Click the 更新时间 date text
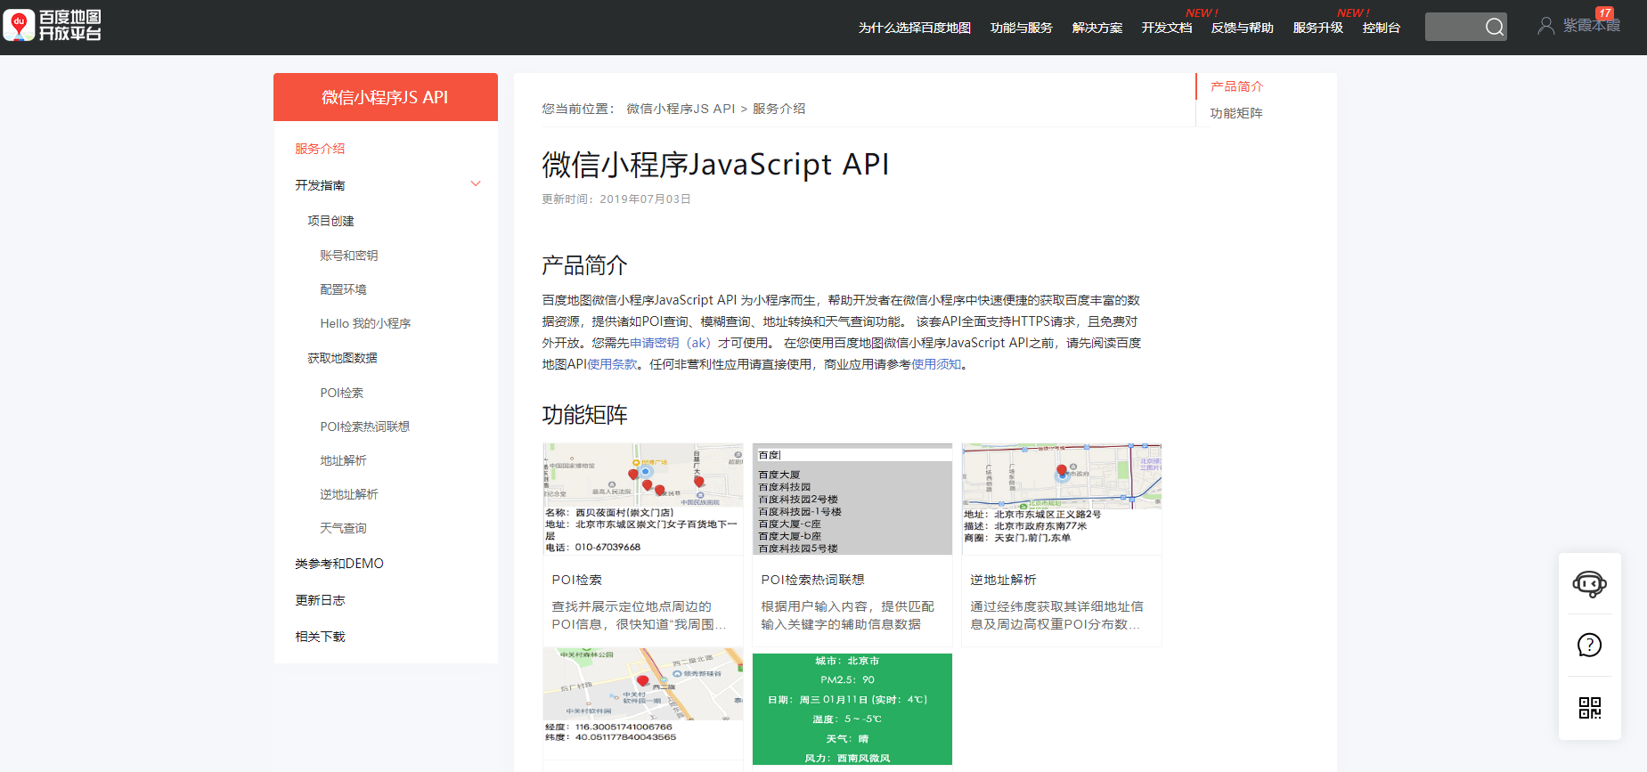Viewport: 1647px width, 772px height. click(616, 199)
